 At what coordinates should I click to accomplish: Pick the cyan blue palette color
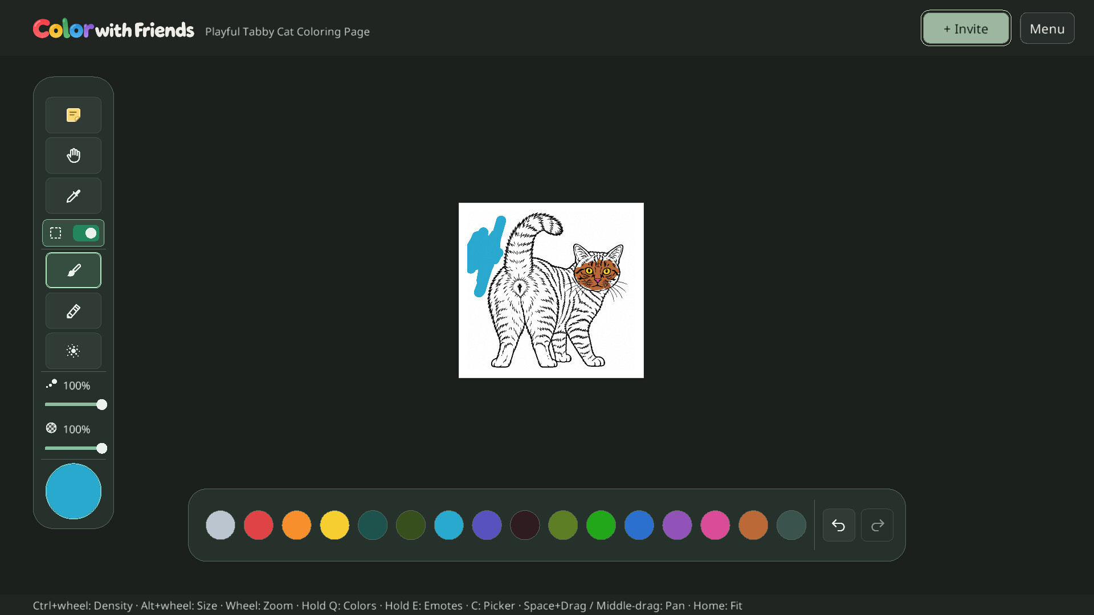point(449,525)
